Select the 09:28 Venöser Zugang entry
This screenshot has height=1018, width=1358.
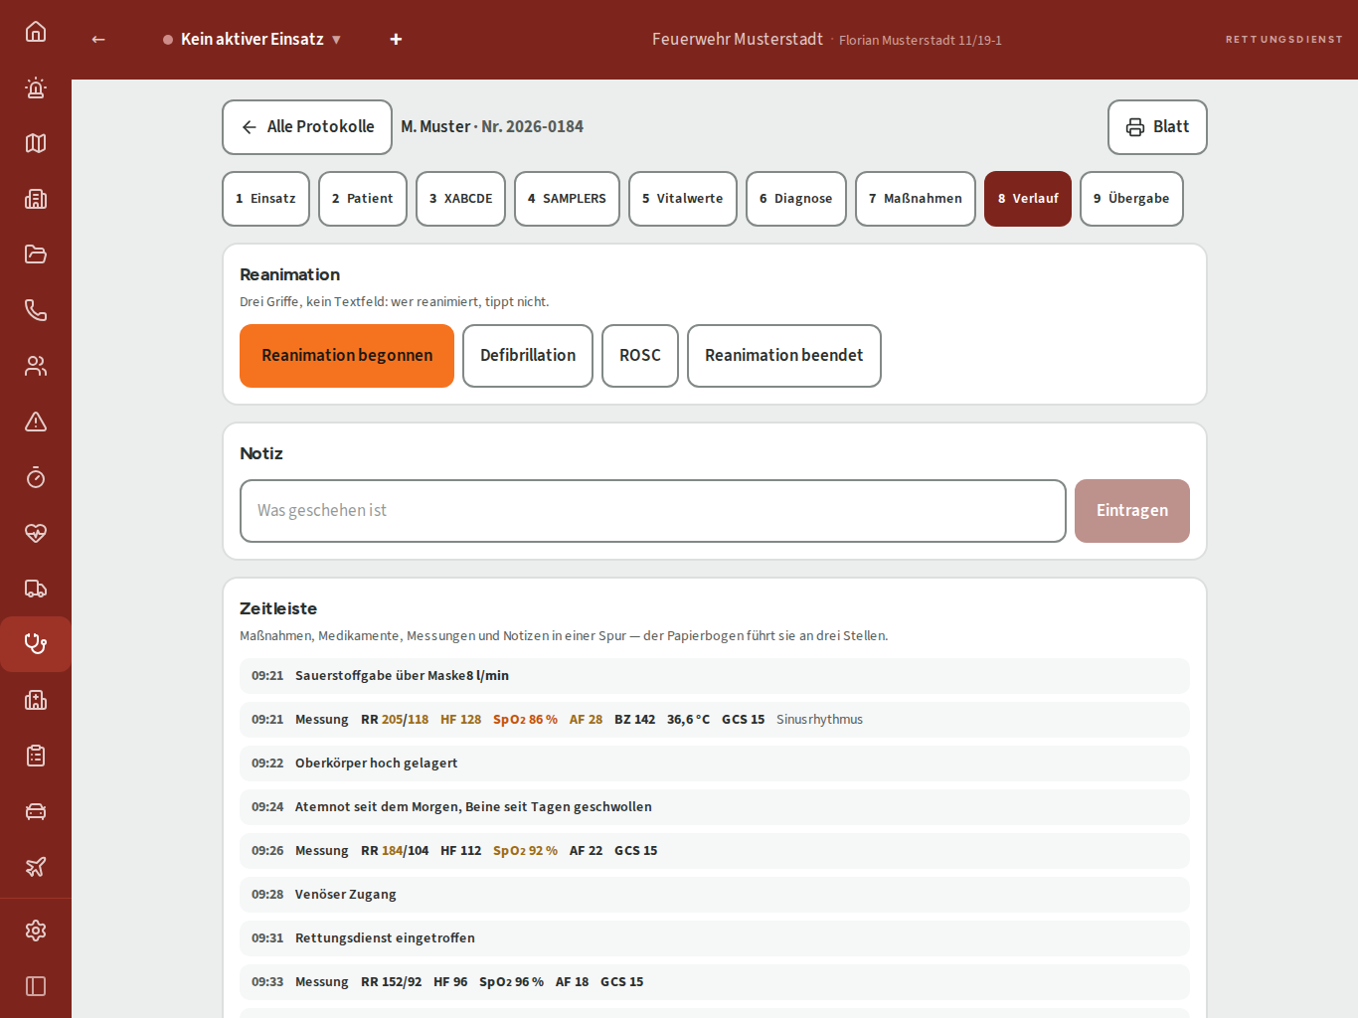[715, 895]
